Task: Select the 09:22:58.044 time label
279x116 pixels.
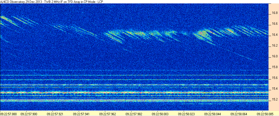Action: coord(213,113)
